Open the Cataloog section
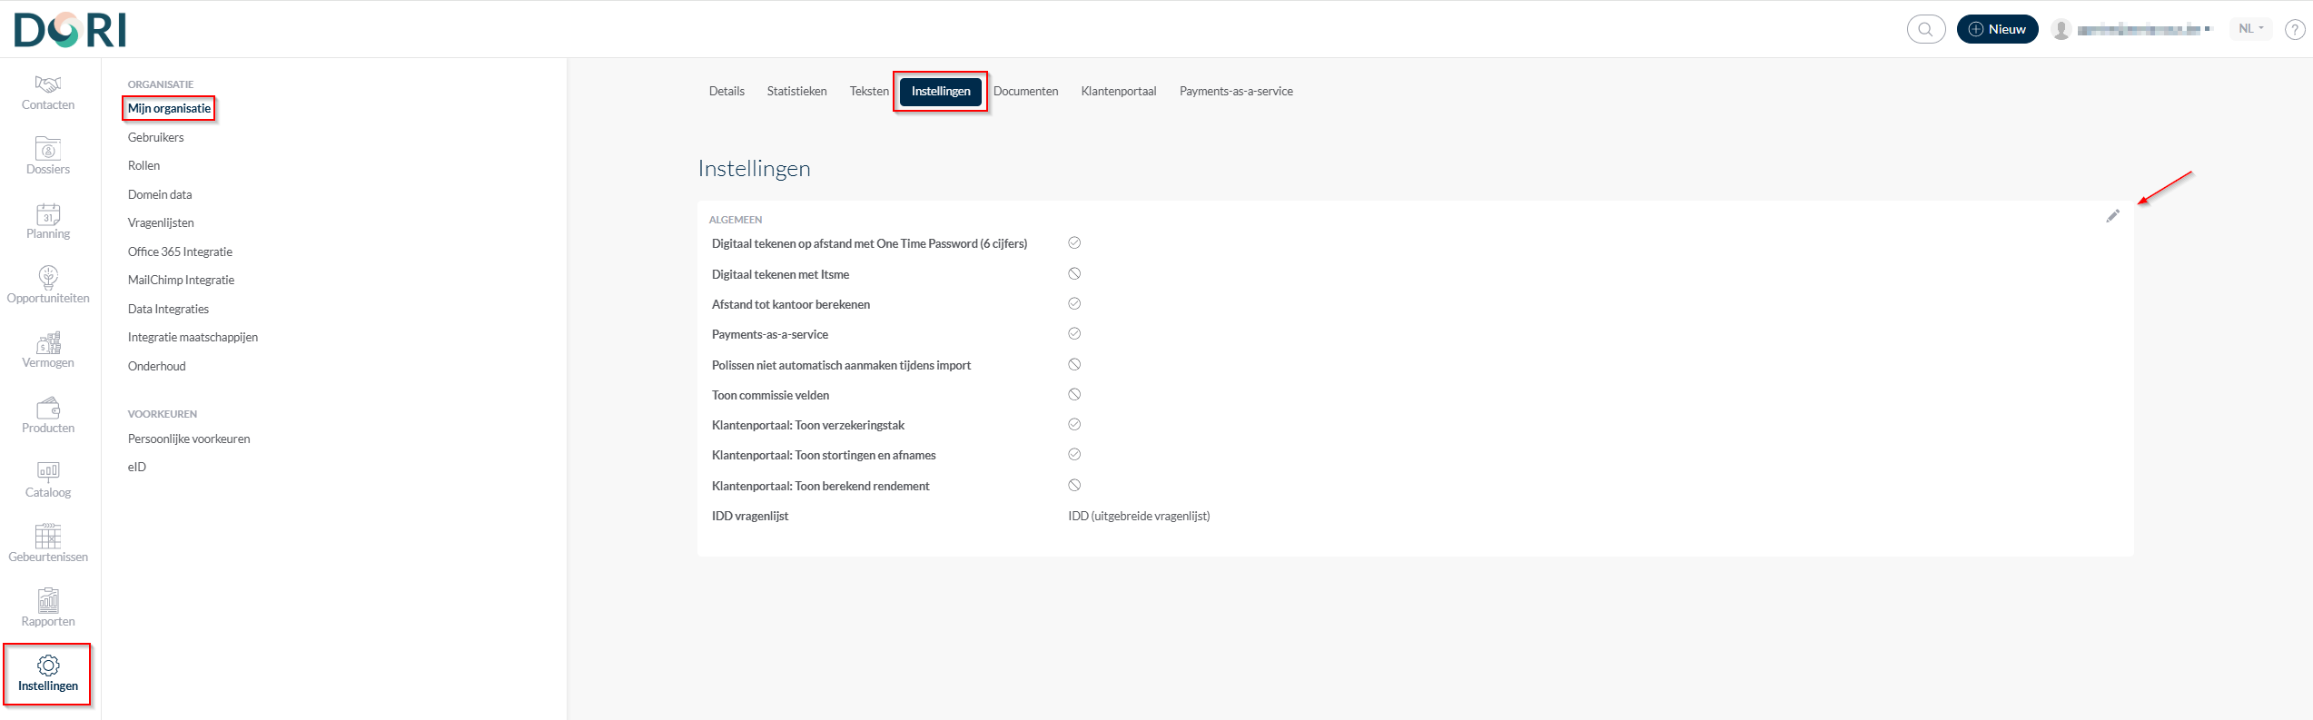Screen dimensions: 2313x720 click(x=48, y=479)
